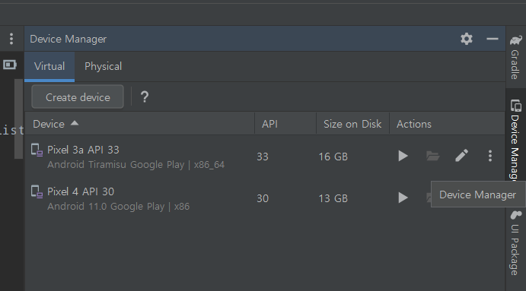Select the Pixel 3a API 33 row name
This screenshot has width=526, height=291.
click(83, 150)
